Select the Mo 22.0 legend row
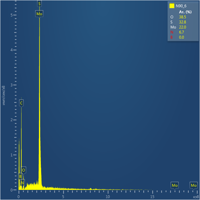This screenshot has height=200, width=200. [178, 27]
